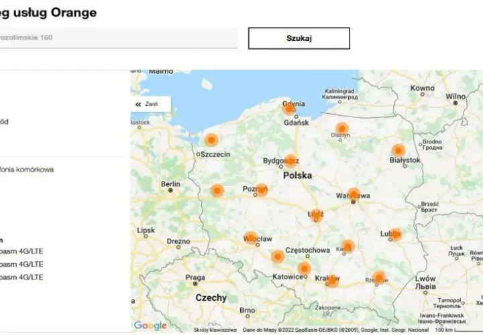Select the orange marker between Wrocław and Katowice
This screenshot has height=335, width=483.
click(278, 256)
